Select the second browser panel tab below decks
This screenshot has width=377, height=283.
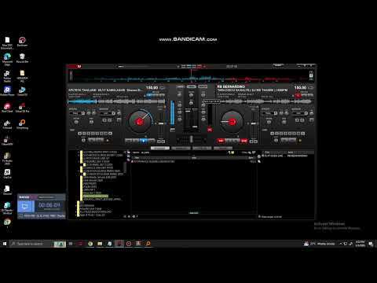pyautogui.click(x=181, y=149)
